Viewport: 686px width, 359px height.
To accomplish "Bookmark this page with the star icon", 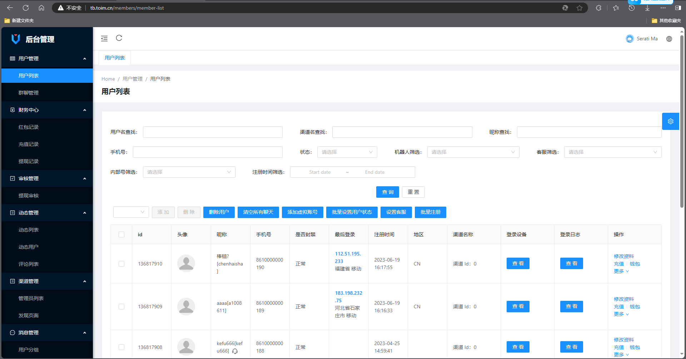I will (x=580, y=8).
